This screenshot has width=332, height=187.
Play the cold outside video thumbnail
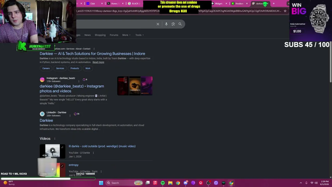[53, 151]
